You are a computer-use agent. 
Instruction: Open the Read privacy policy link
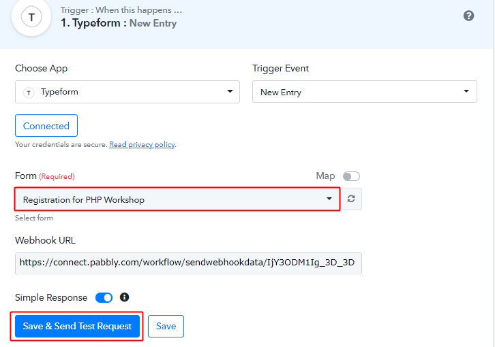click(x=142, y=145)
